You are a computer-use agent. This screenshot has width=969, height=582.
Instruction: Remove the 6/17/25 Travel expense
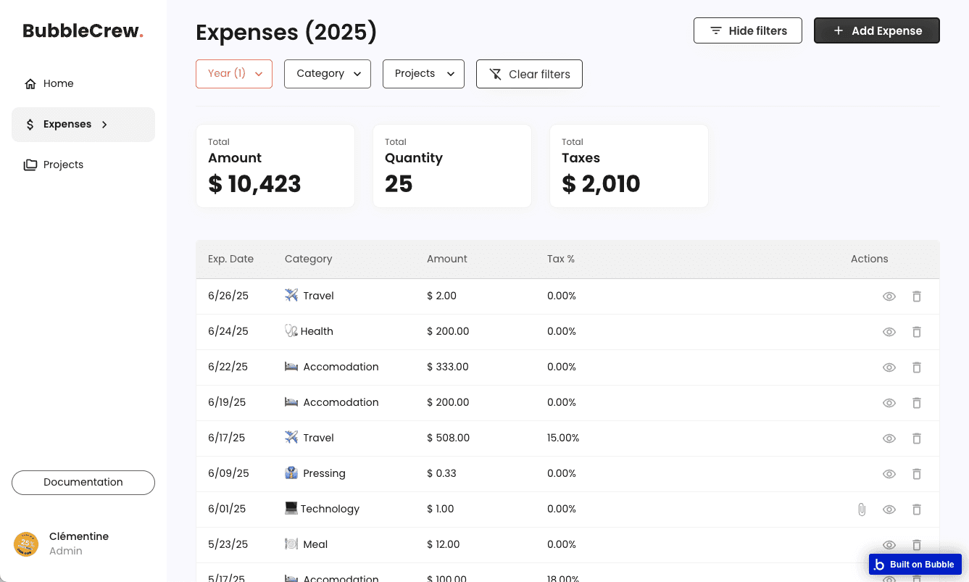click(x=917, y=438)
